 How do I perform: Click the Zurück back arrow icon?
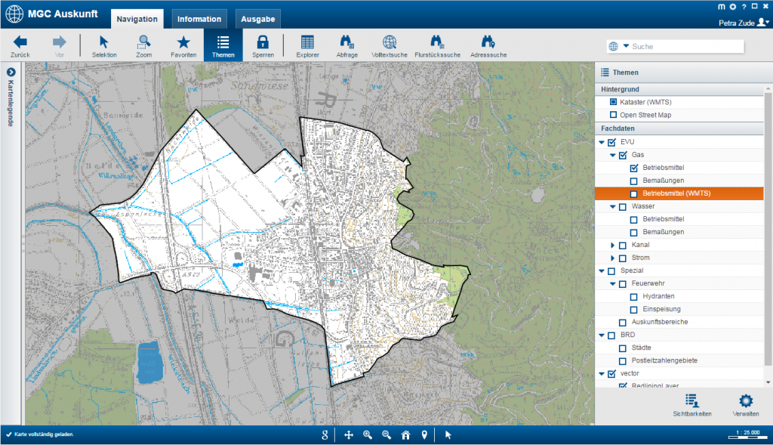20,42
